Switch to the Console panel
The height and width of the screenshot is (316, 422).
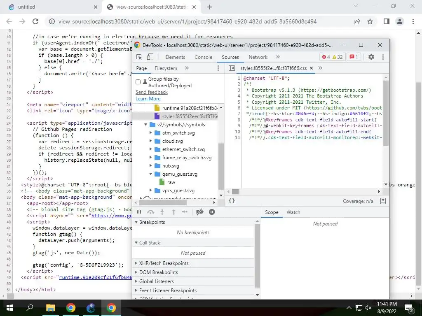(x=204, y=57)
